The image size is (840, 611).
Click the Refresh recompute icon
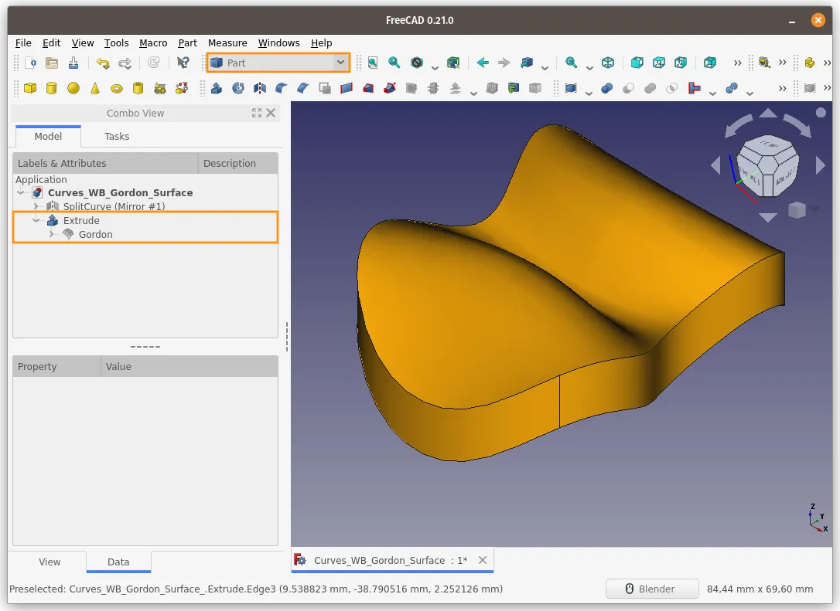click(x=154, y=63)
